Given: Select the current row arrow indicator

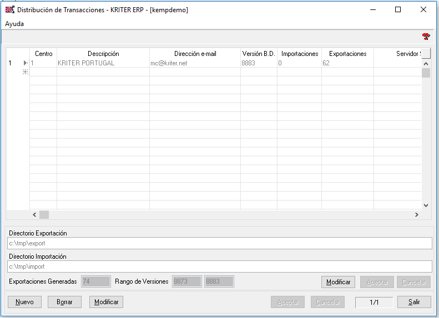Looking at the screenshot, I should pyautogui.click(x=25, y=63).
